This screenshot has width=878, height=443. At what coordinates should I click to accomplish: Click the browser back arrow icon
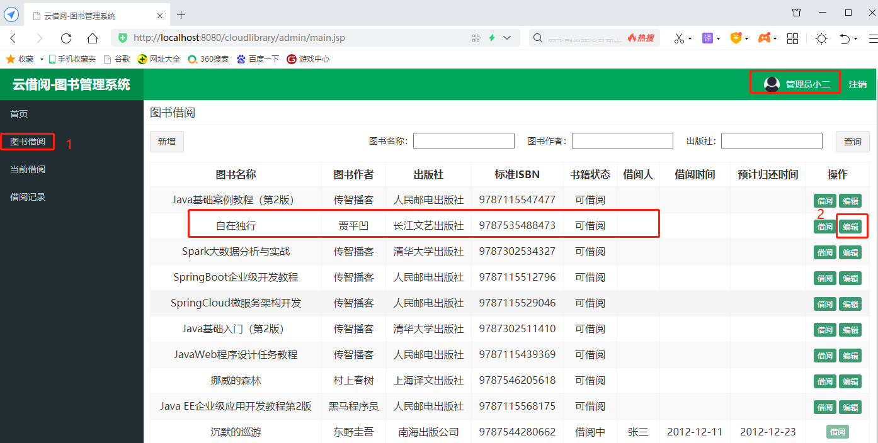(x=13, y=38)
